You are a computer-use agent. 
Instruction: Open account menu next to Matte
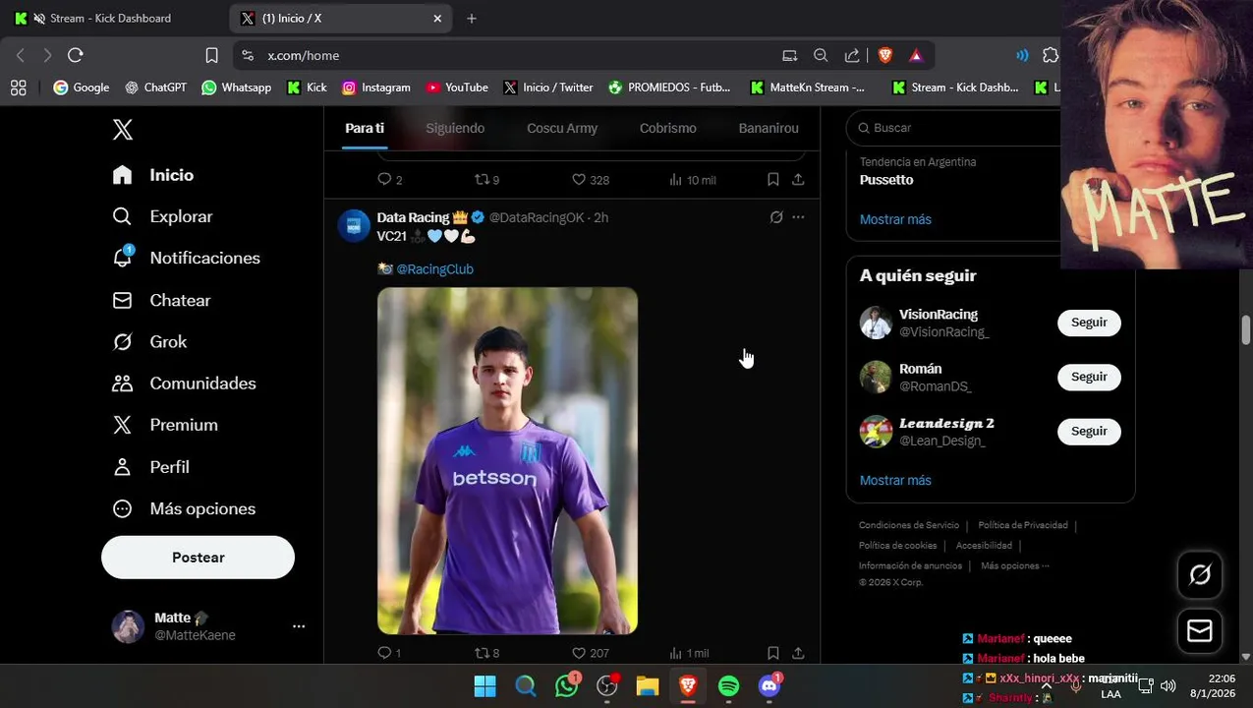coord(299,626)
